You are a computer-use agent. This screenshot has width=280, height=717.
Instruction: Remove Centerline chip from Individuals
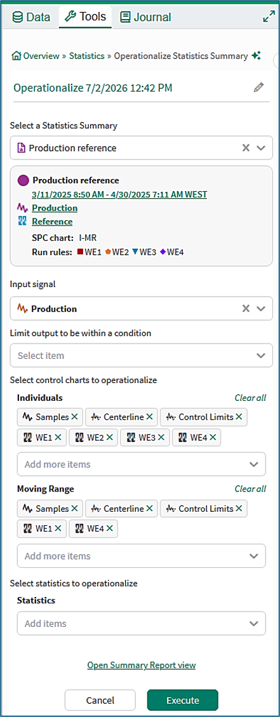coord(149,417)
